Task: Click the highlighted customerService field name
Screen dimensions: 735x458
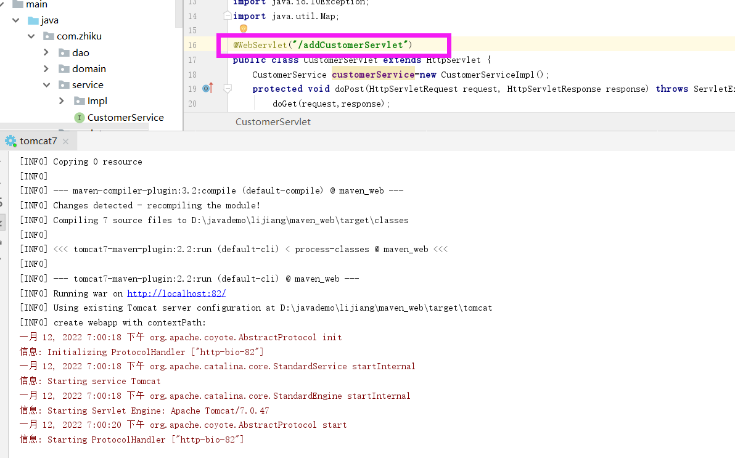Action: (373, 75)
